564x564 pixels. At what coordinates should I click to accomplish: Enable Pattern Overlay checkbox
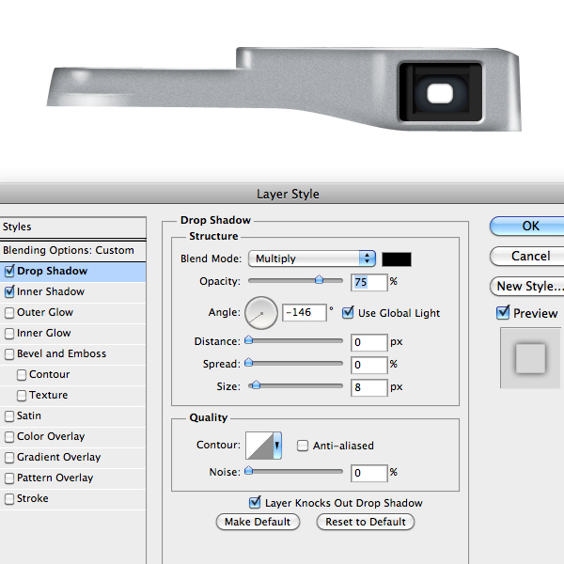pos(9,478)
